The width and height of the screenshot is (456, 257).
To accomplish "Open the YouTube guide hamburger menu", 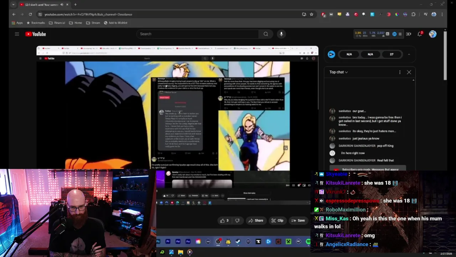I will 17,34.
